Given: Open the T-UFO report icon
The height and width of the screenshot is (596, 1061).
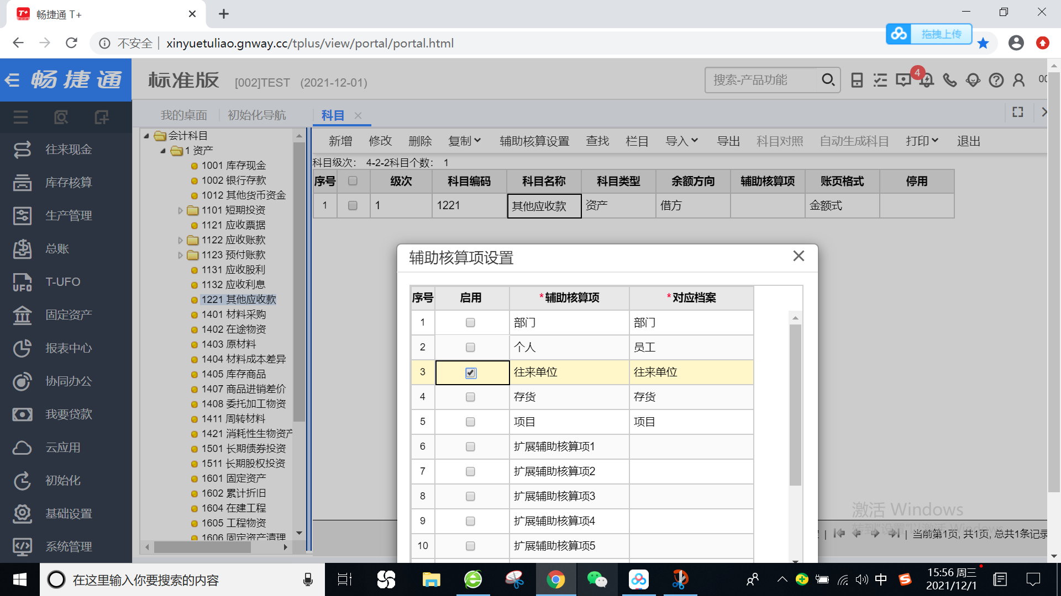Looking at the screenshot, I should 22,282.
